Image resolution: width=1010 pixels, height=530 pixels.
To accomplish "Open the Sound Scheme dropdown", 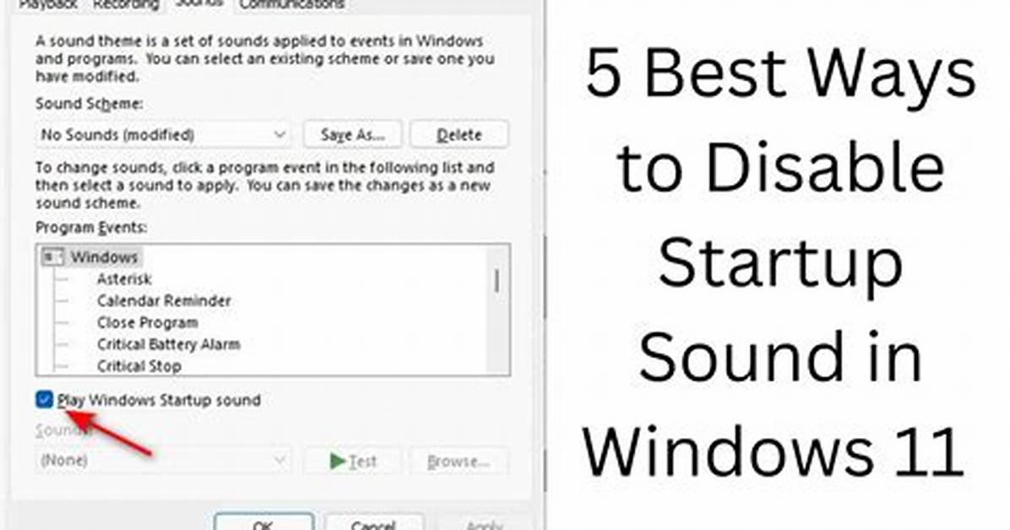I will click(x=163, y=134).
